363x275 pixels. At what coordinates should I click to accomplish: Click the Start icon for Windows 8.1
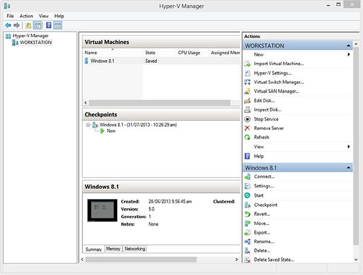click(247, 195)
